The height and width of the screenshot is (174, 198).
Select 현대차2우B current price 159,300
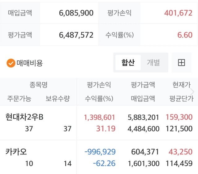pyautogui.click(x=179, y=117)
